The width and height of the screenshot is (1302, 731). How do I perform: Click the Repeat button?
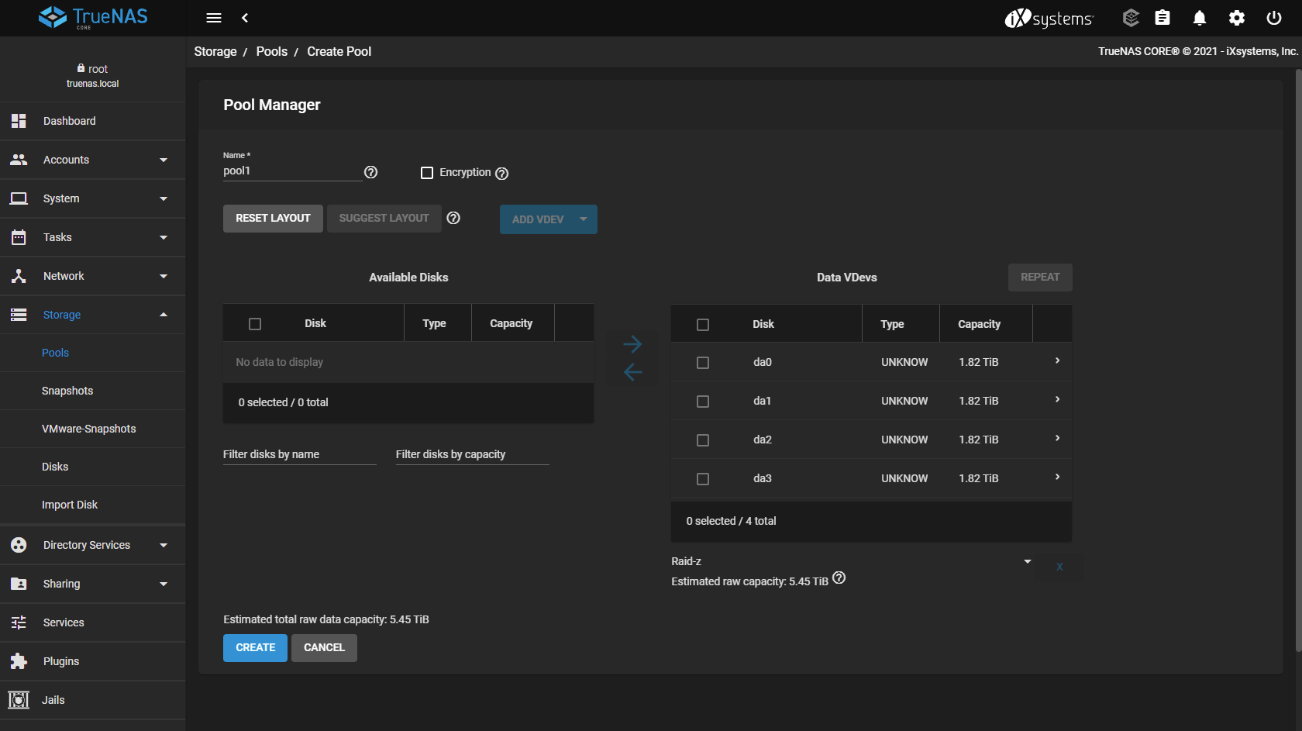click(1040, 278)
